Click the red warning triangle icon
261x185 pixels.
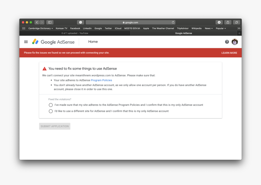pos(44,69)
